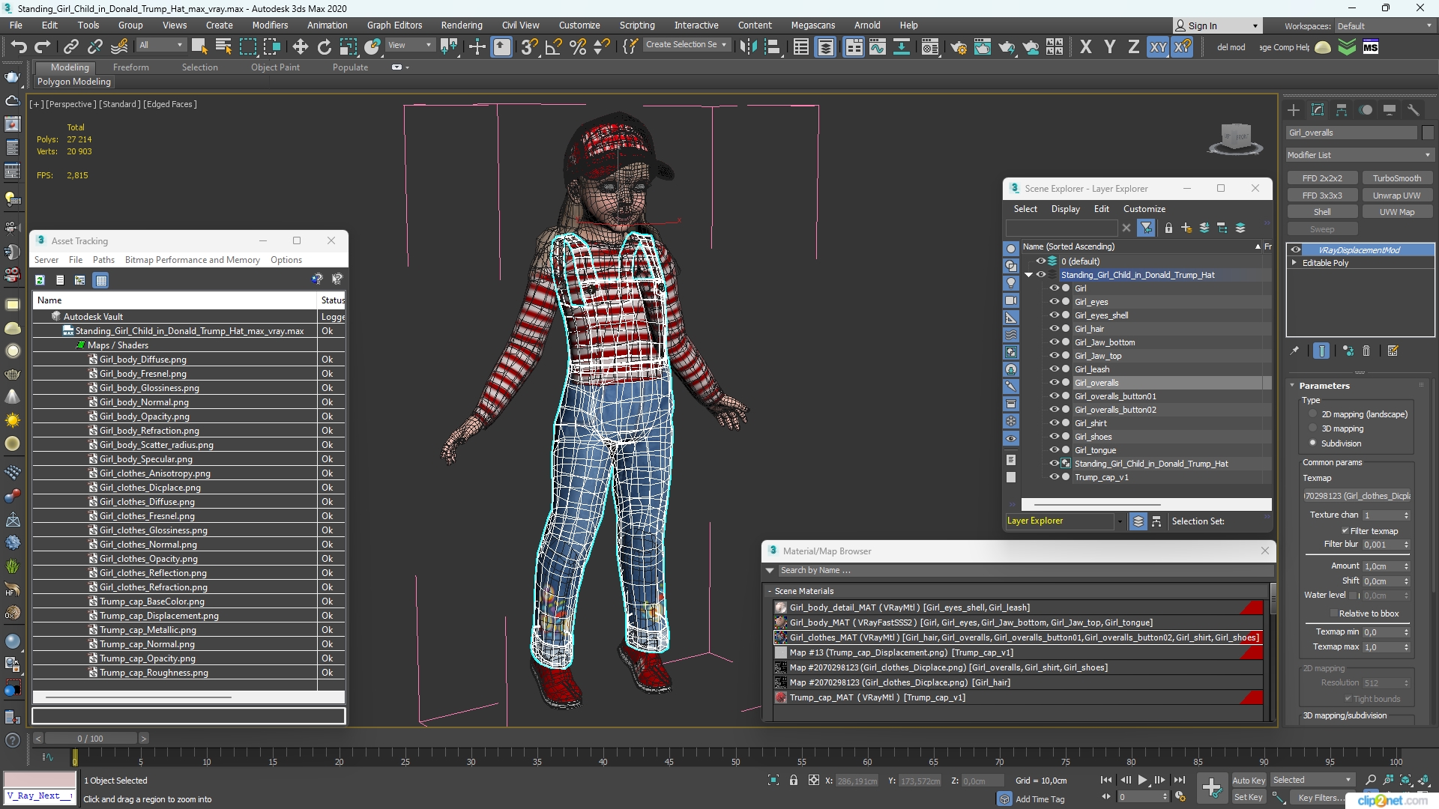Viewport: 1439px width, 809px height.
Task: Select the 3D mapping type
Action: tap(1313, 428)
